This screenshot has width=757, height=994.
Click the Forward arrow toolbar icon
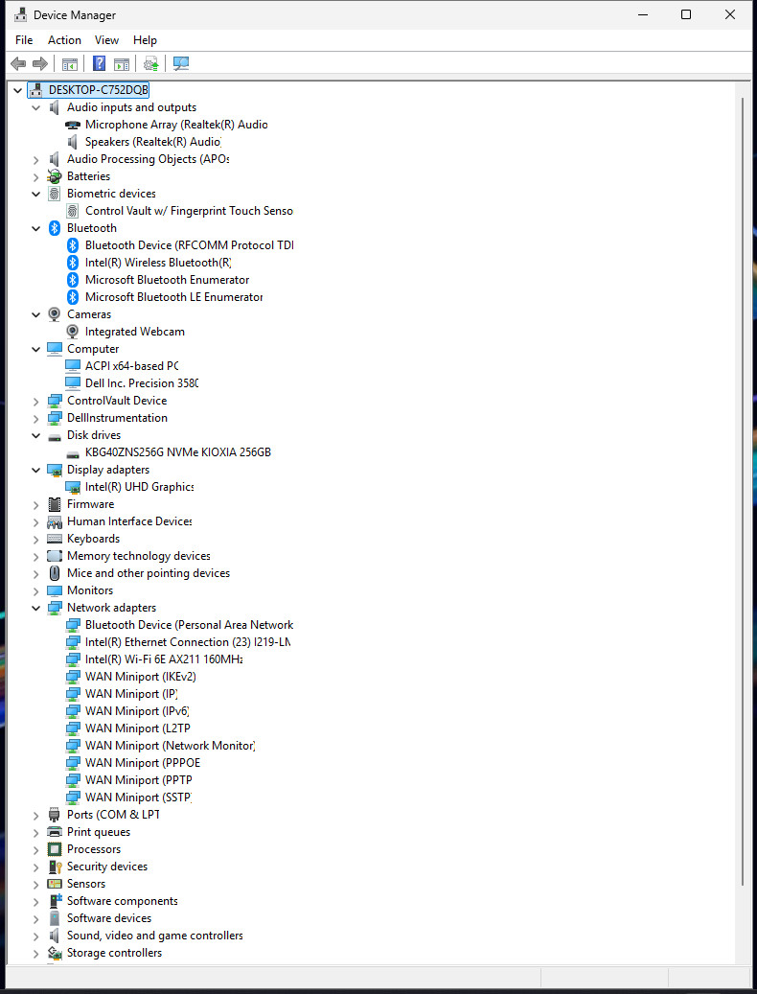pos(40,63)
